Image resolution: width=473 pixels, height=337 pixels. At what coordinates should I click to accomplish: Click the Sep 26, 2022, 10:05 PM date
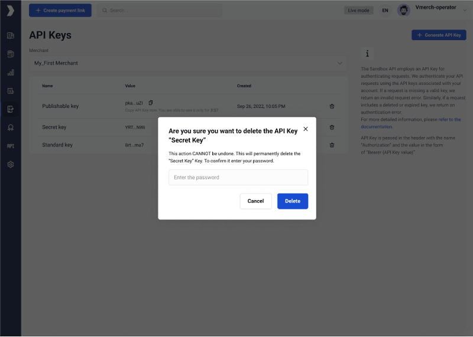261,106
